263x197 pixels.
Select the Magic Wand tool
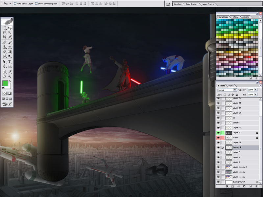click(10, 32)
